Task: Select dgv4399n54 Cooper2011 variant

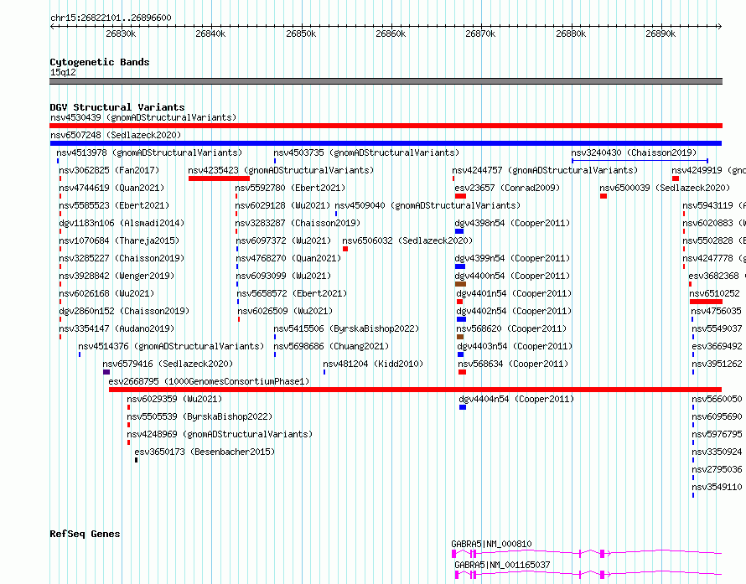Action: tap(512, 258)
